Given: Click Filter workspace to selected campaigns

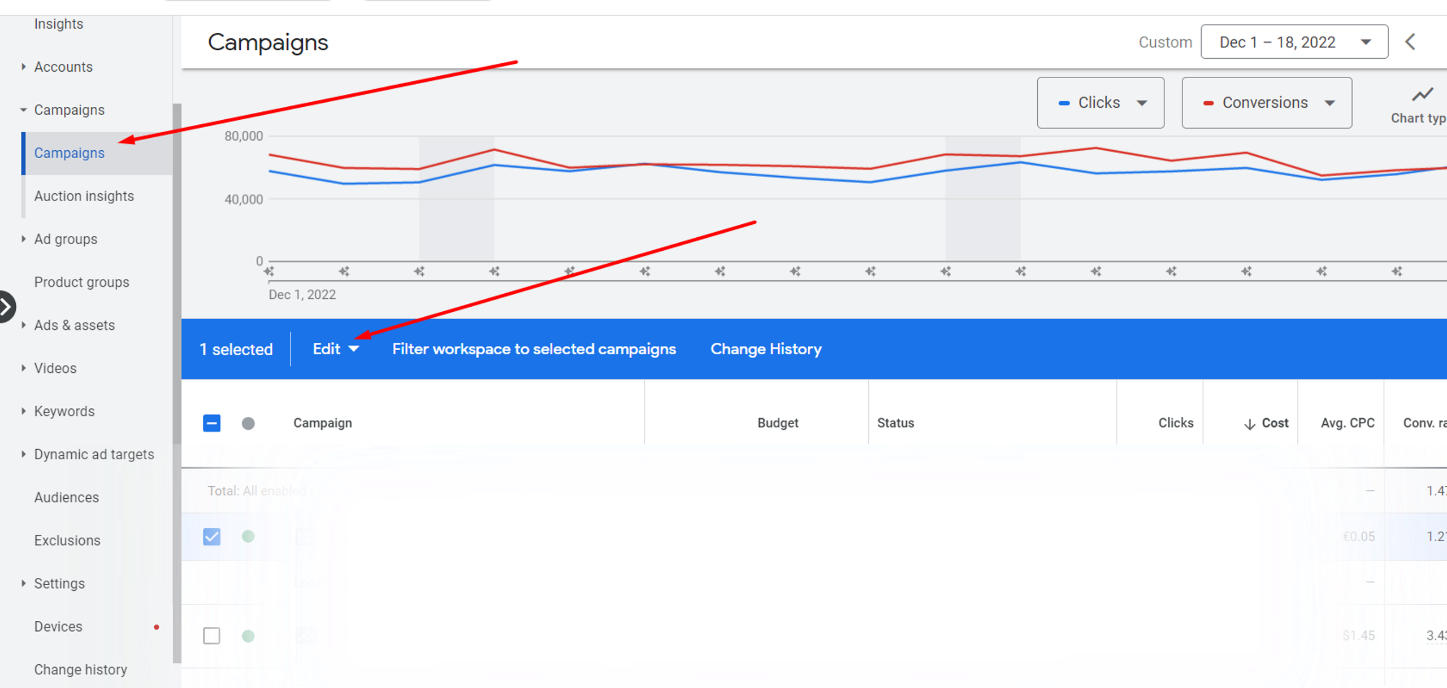Looking at the screenshot, I should coord(534,349).
